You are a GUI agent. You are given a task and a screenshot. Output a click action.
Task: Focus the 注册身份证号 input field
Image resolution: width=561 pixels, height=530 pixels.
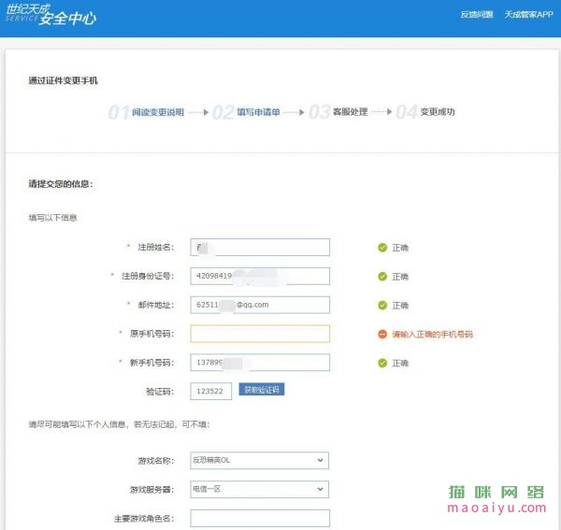pos(260,276)
